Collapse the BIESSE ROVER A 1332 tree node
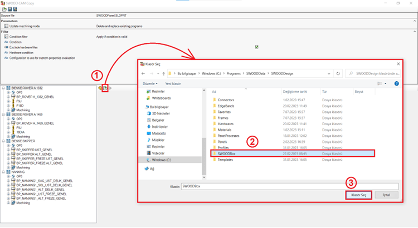Screen dimensions: 418x228 click(x=3, y=88)
